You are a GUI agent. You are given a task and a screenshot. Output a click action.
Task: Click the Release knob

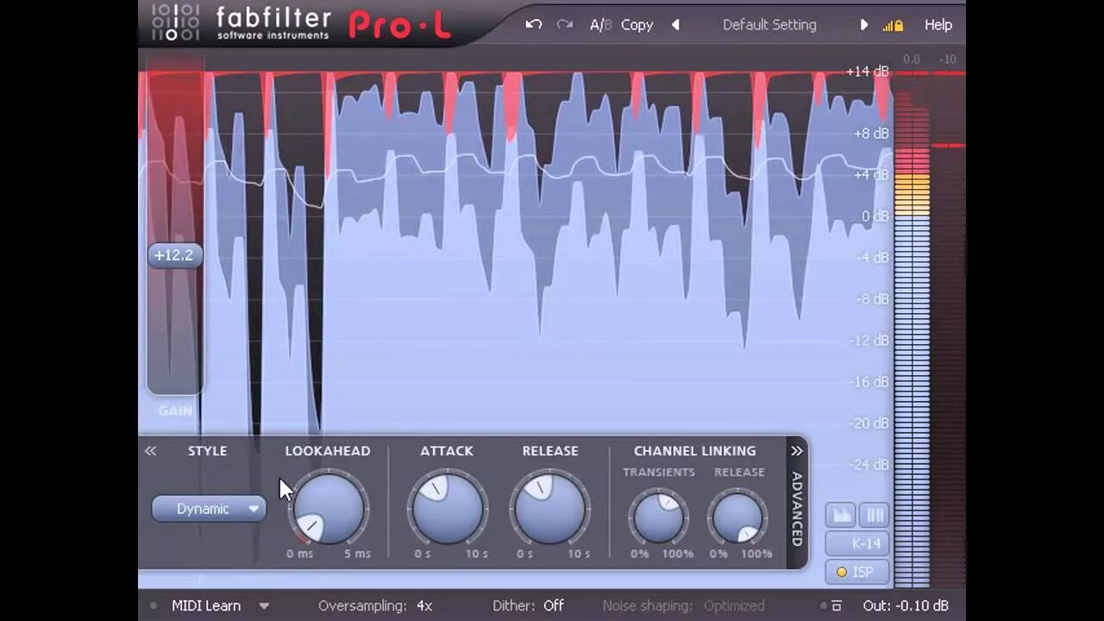click(x=549, y=509)
